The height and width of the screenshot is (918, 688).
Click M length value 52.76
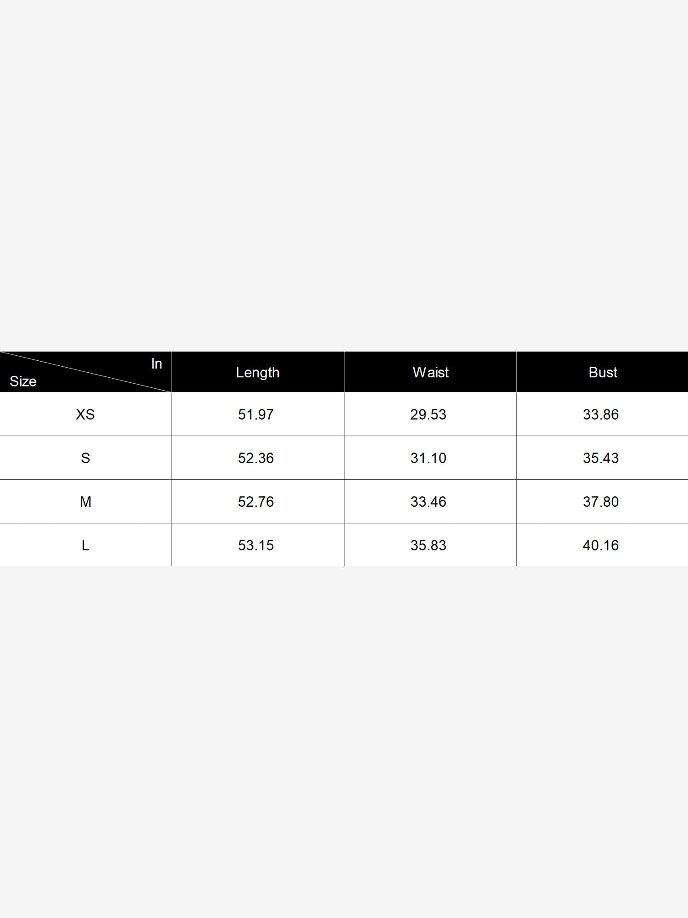tap(255, 502)
